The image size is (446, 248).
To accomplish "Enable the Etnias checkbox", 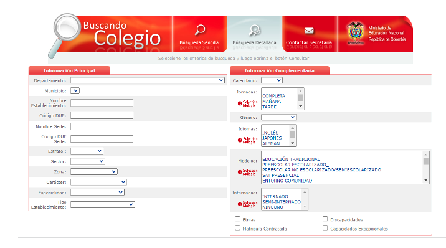I will point(237,219).
